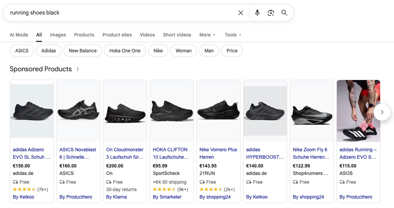Click 'By Kelkoo' under the €150.00 adidas shoe
The image size is (394, 208).
(23, 197)
